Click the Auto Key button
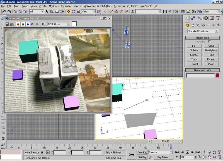Screen dimensions: 223x161 142,152
